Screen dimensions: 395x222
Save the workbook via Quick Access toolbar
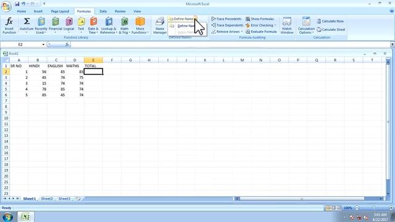click(x=17, y=4)
